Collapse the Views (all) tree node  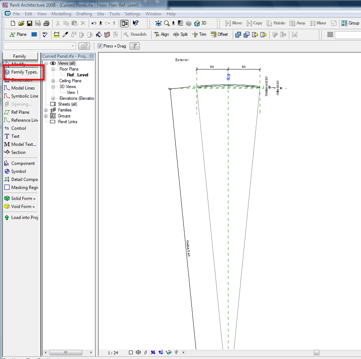pyautogui.click(x=46, y=63)
